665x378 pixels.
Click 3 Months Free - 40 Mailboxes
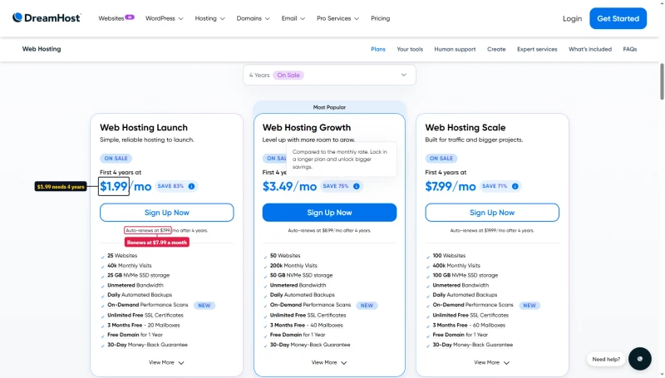[x=307, y=326]
